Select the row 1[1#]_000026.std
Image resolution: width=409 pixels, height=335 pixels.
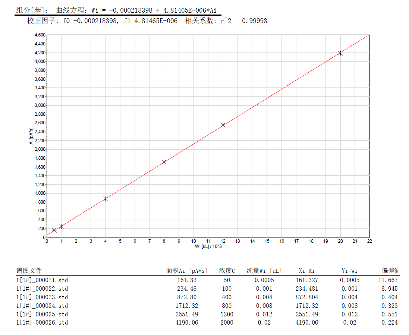tap(42, 322)
